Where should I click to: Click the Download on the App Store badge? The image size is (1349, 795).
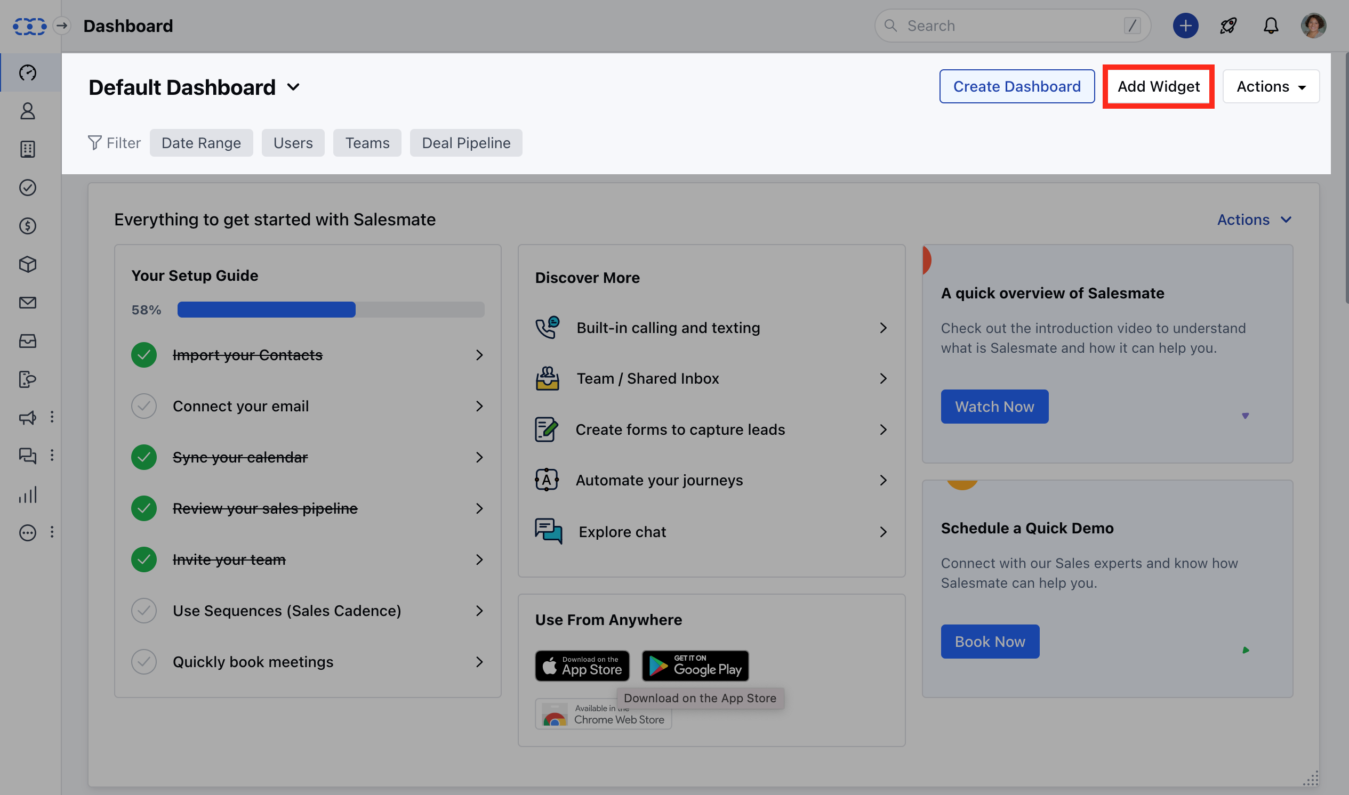coord(582,666)
